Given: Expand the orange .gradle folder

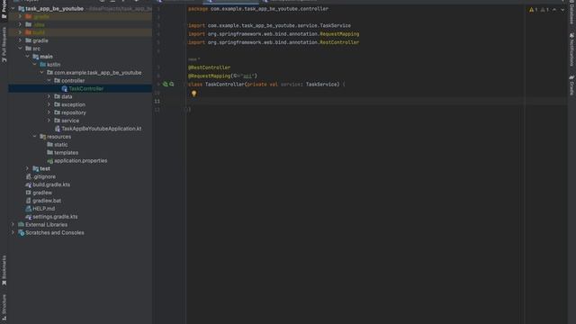Looking at the screenshot, I should tap(20, 16).
